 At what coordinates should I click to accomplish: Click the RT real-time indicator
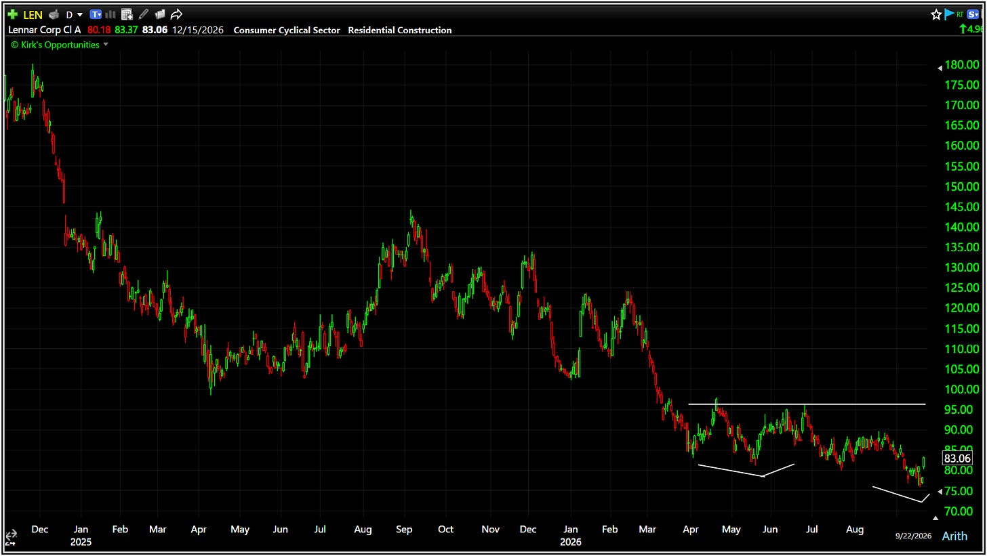point(960,14)
